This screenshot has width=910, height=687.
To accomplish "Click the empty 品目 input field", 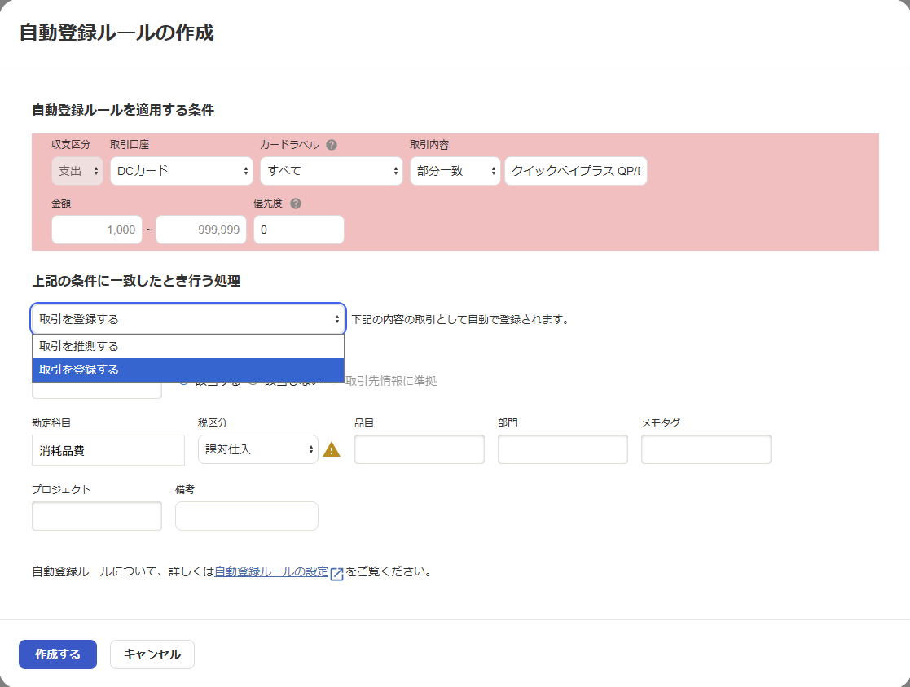I will 420,449.
